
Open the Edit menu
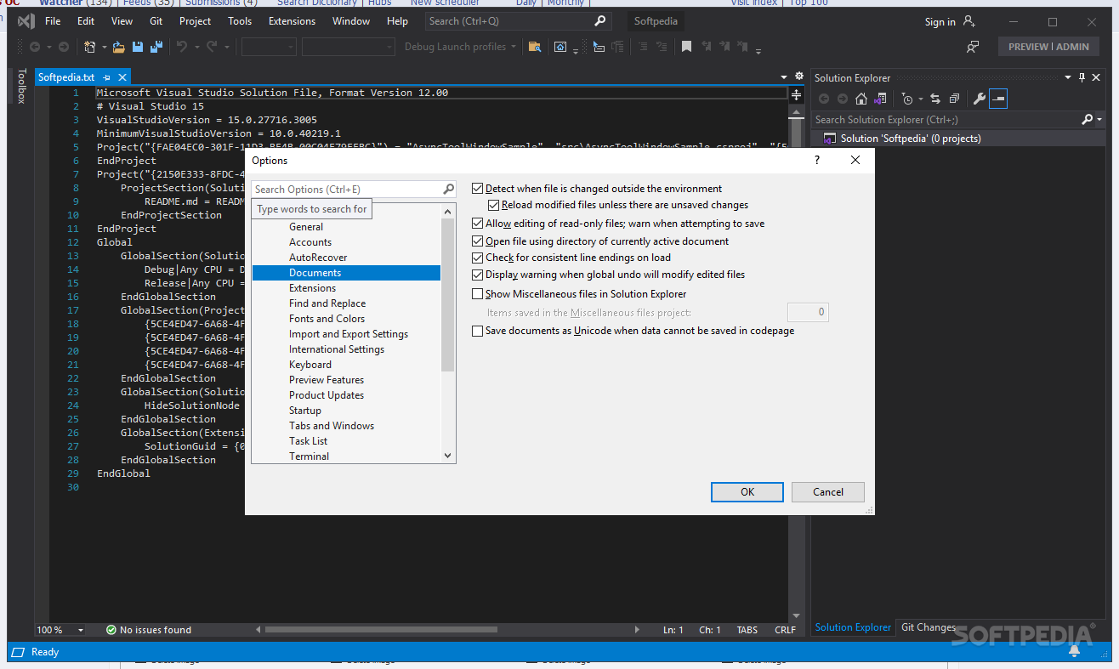pos(86,21)
